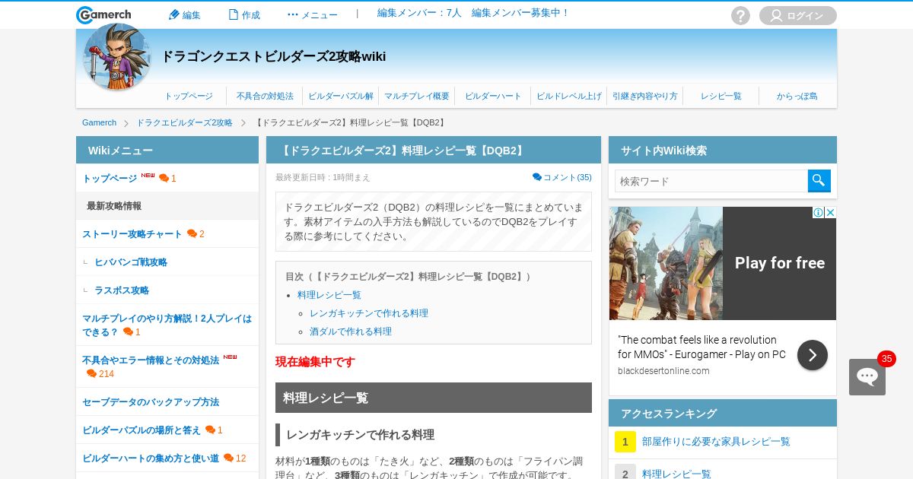Screen dimensions: 913x479
Task: Open 不具合やエラー情報とその対処法 link
Action: 151,360
